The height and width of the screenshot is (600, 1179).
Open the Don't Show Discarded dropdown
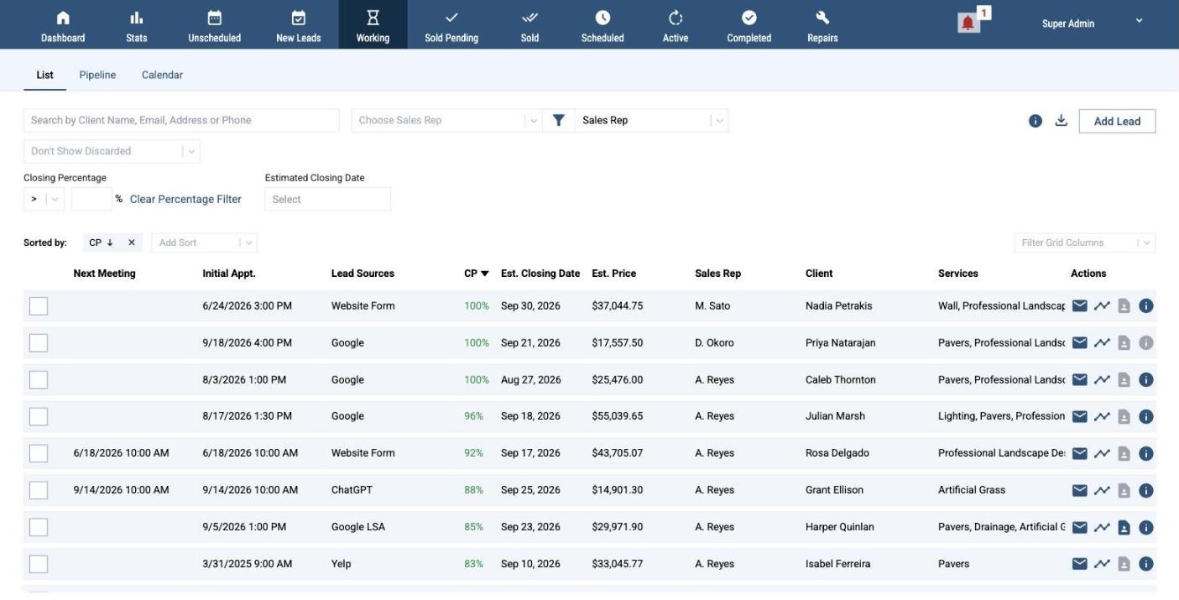112,152
